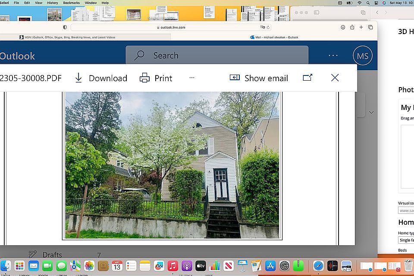This screenshot has width=414, height=276.
Task: Open Photos from the Dock
Action: pyautogui.click(x=89, y=266)
